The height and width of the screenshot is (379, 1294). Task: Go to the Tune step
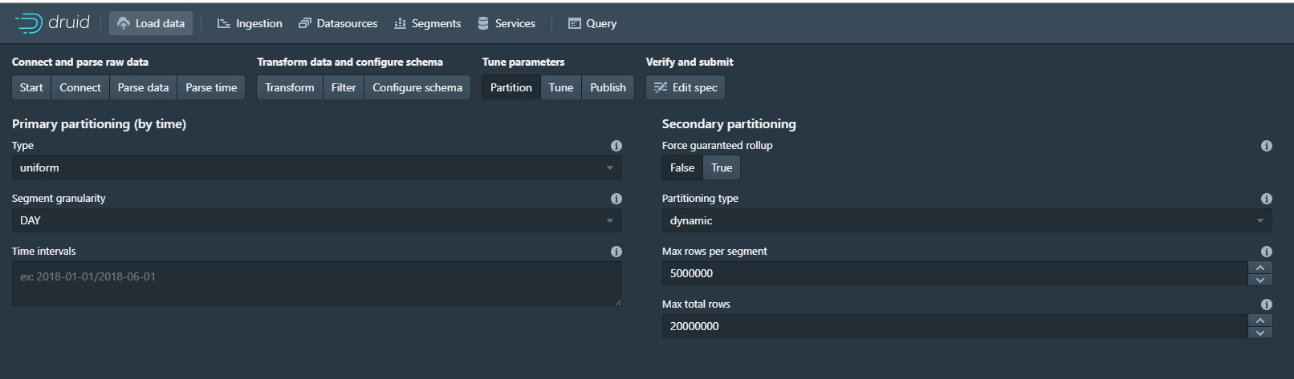coord(560,87)
